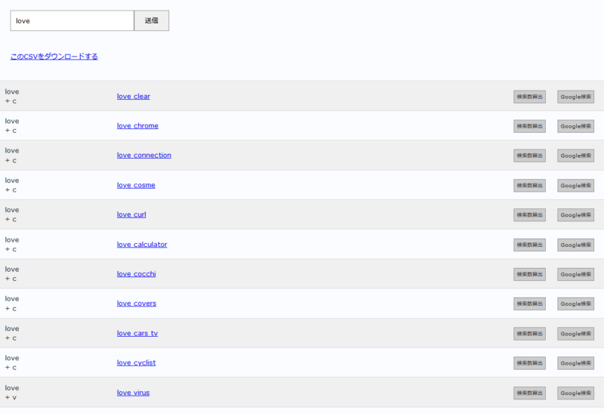Click Google検索 button for love chrome
The height and width of the screenshot is (413, 604).
tap(575, 126)
